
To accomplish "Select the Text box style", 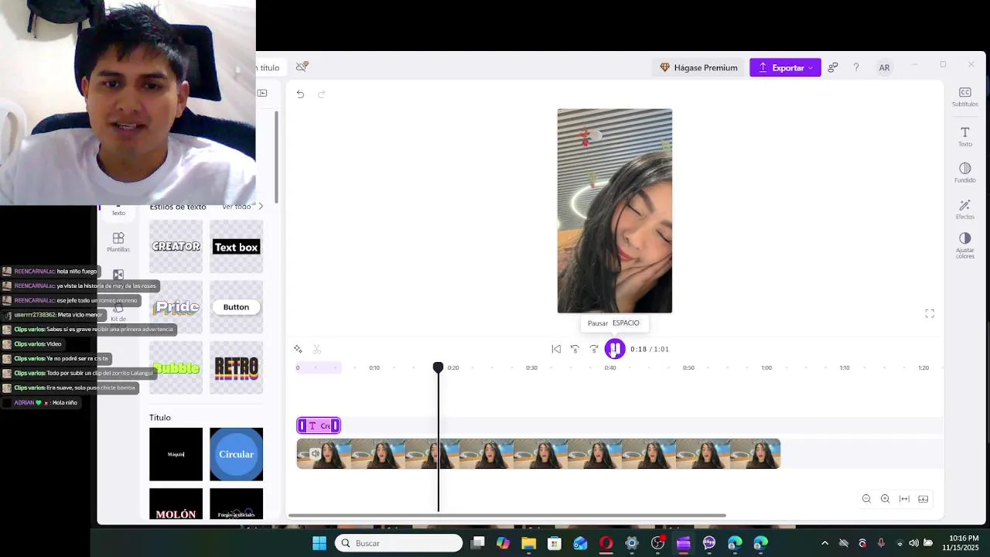I will click(x=236, y=247).
